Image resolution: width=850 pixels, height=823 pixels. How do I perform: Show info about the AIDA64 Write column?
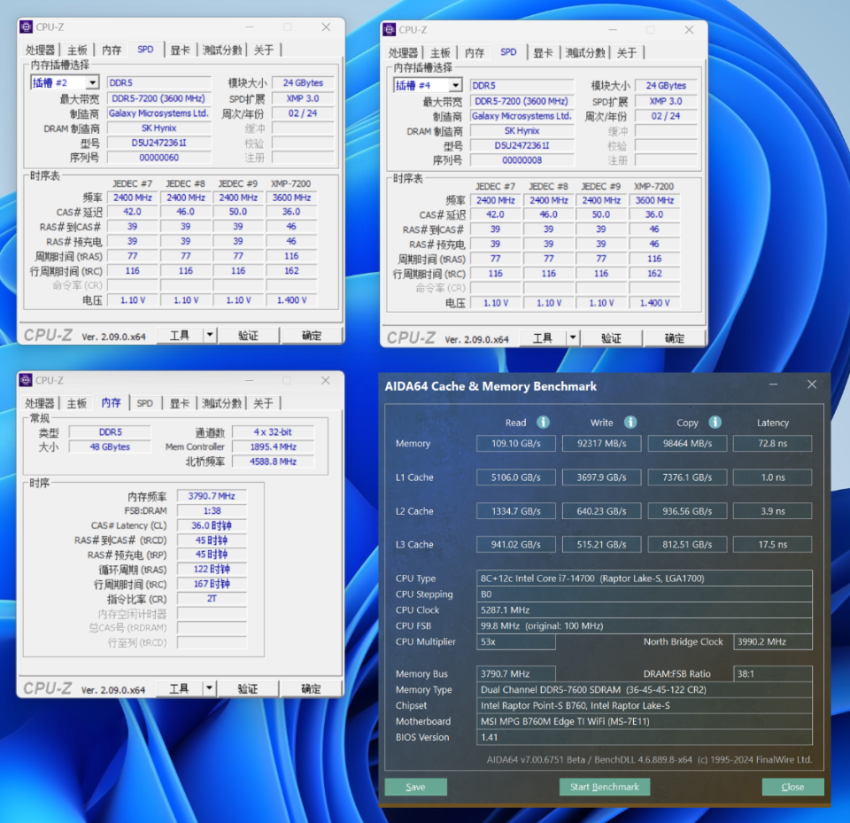[630, 422]
